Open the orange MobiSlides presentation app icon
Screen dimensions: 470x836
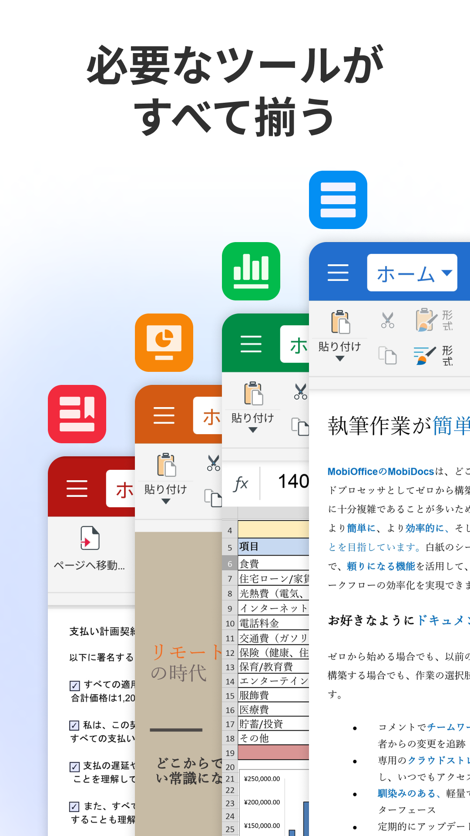(x=164, y=343)
